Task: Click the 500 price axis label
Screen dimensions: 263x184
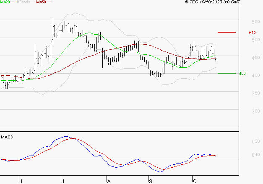Action: [255, 40]
